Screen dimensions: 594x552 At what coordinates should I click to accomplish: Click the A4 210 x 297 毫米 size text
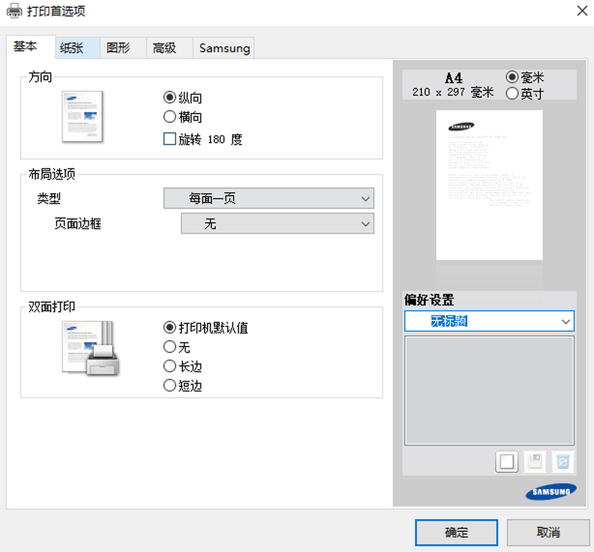[x=453, y=85]
